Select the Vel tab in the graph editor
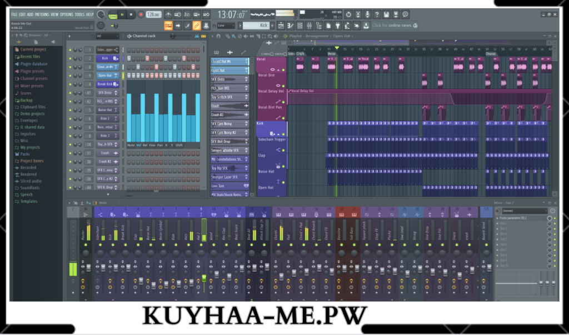 click(x=138, y=145)
